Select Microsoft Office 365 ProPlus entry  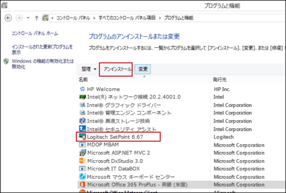137,185
